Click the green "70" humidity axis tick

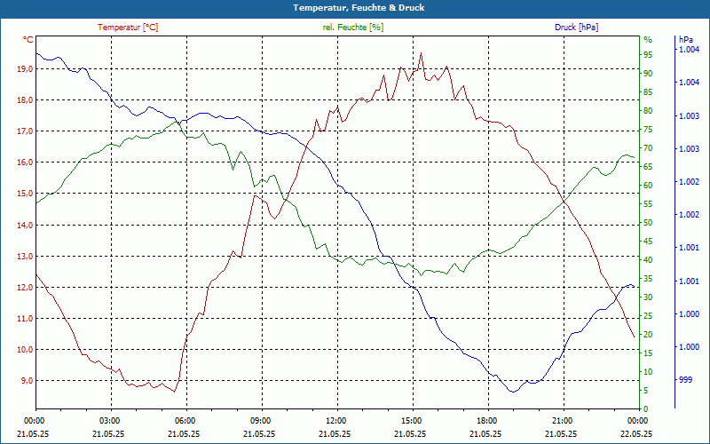coord(648,148)
